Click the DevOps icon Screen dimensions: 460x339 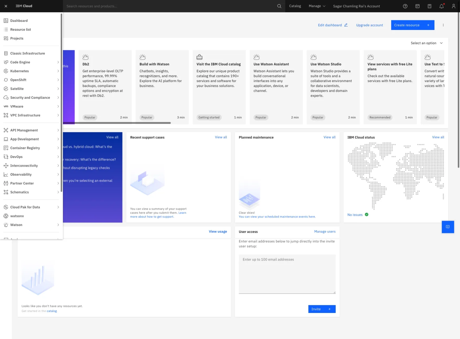6,157
